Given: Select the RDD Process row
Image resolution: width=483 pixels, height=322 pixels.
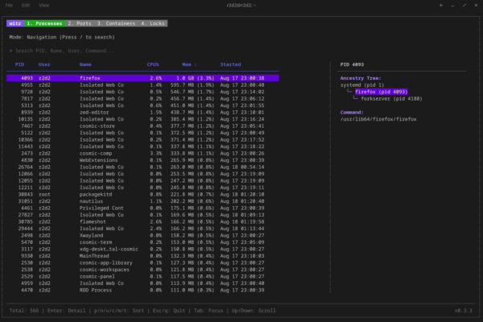Looking at the screenshot, I should click(142, 290).
